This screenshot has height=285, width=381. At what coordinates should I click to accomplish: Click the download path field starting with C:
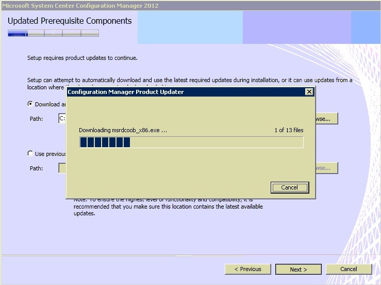[x=62, y=119]
